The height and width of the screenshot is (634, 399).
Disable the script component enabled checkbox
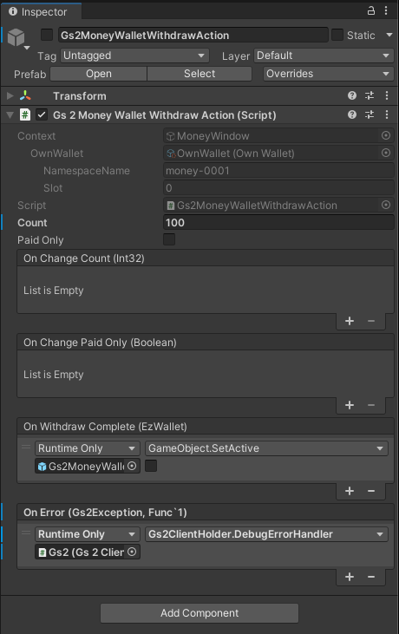coord(42,114)
